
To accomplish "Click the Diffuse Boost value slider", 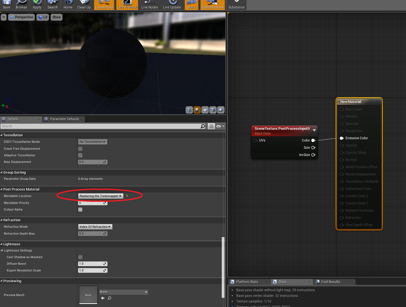I will click(93, 264).
